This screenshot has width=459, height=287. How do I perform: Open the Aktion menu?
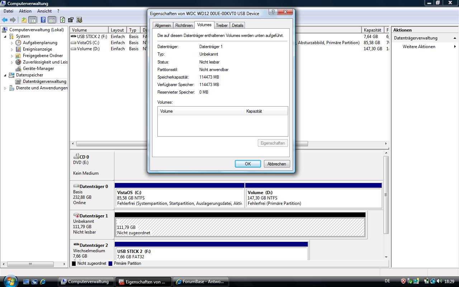[x=25, y=11]
